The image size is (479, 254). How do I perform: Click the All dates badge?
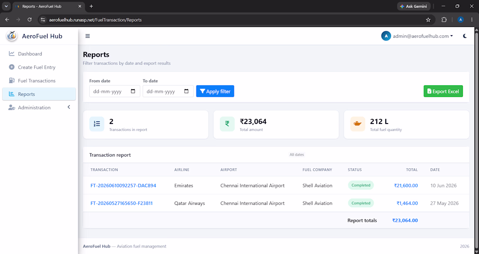tap(297, 155)
